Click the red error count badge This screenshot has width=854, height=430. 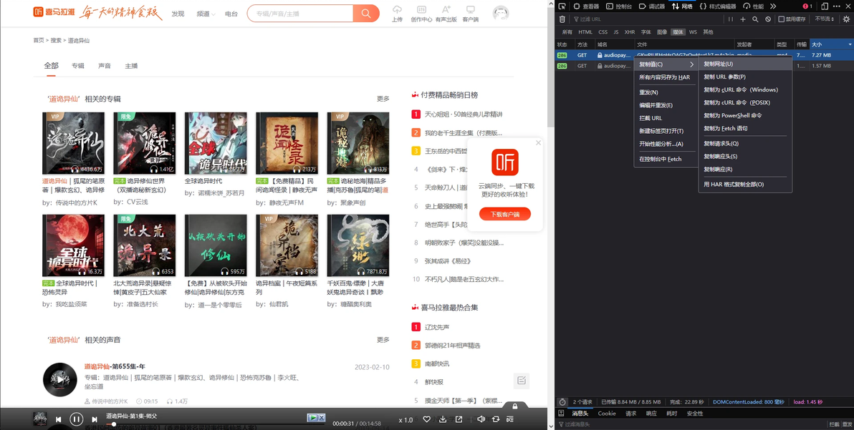tap(807, 6)
